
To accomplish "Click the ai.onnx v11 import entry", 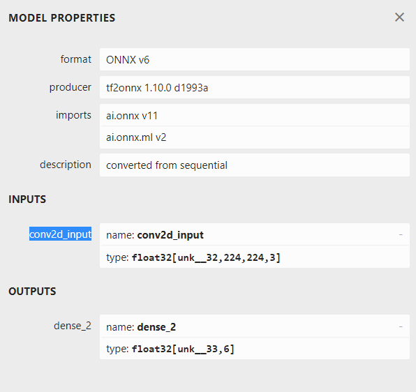I will (255, 116).
